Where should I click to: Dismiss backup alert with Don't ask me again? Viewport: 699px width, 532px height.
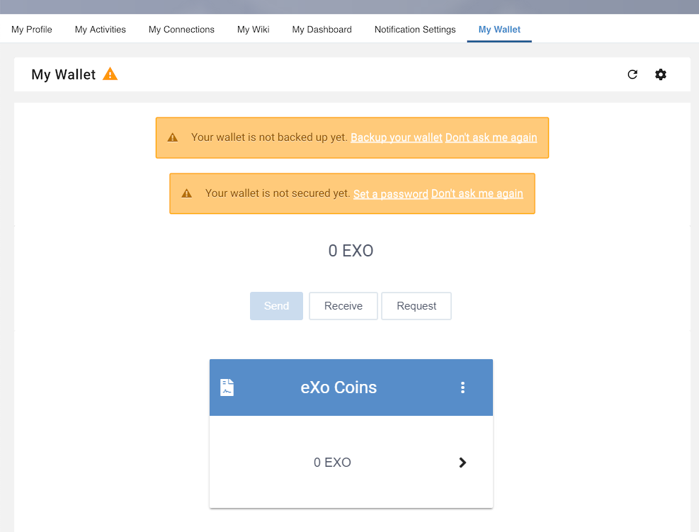coord(491,137)
